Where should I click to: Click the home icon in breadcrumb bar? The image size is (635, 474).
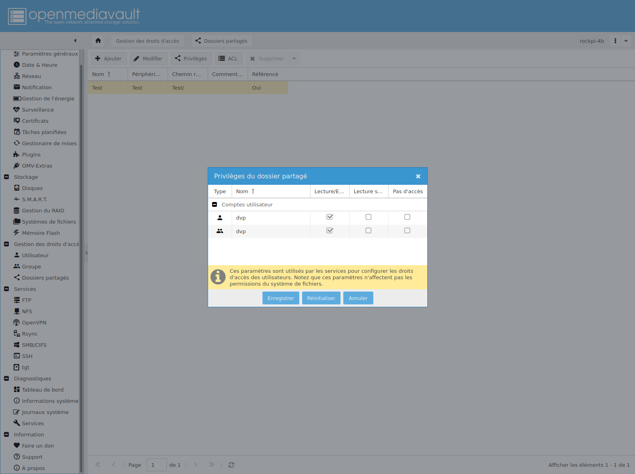(98, 41)
